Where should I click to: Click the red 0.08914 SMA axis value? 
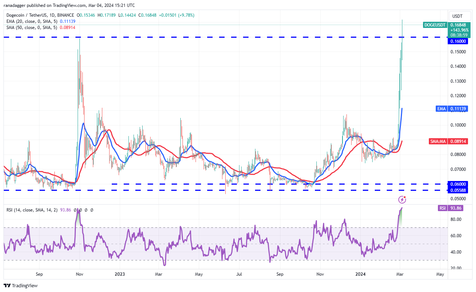pyautogui.click(x=458, y=141)
